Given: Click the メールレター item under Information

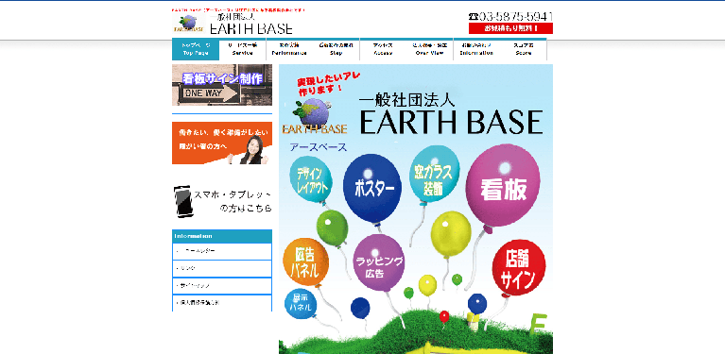Looking at the screenshot, I should click(x=222, y=251).
